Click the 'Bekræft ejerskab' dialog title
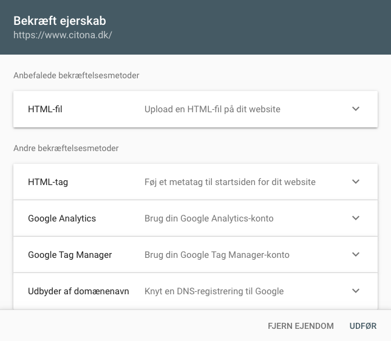The image size is (391, 341). click(59, 21)
